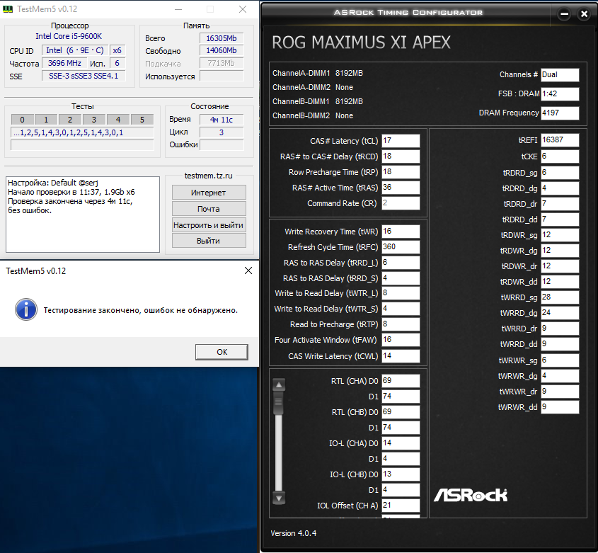Screen dimensions: 598x553
Task: Click the FSB : DRAM ratio field
Action: click(x=560, y=94)
